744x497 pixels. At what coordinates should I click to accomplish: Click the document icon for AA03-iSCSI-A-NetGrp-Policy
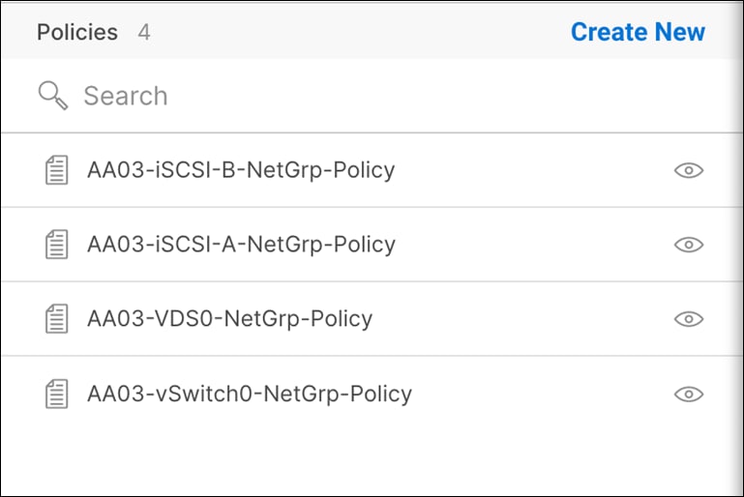pos(58,245)
